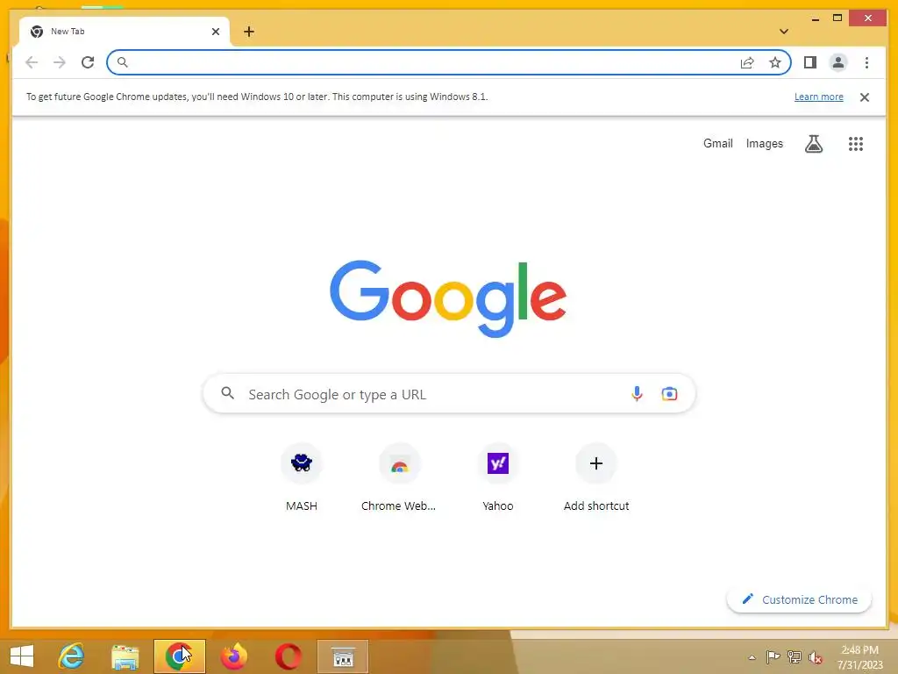Image resolution: width=898 pixels, height=674 pixels.
Task: Start voice search with microphone
Action: coord(637,394)
